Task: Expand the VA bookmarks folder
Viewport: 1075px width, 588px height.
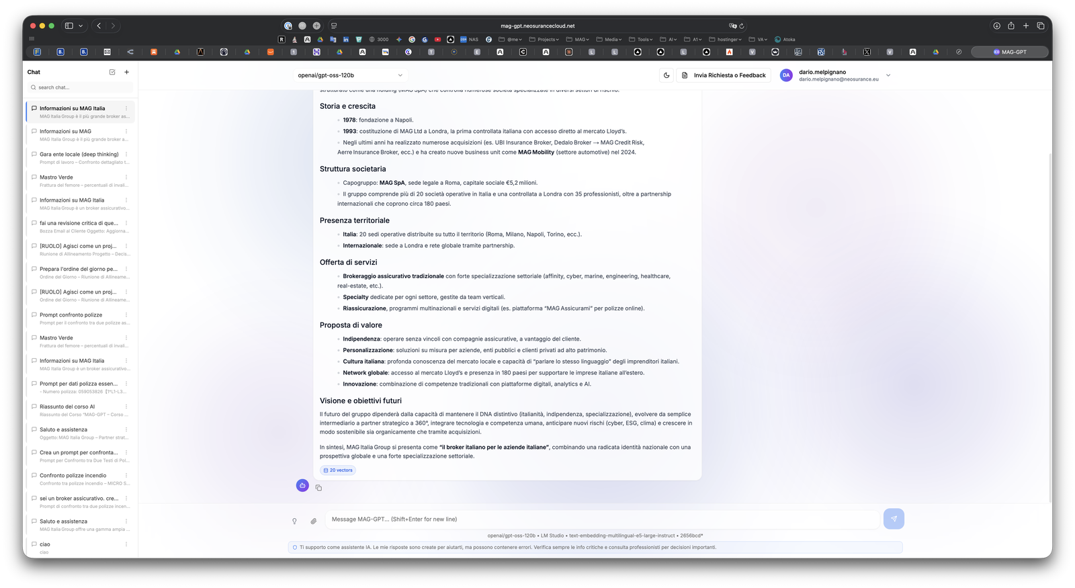Action: coord(758,40)
